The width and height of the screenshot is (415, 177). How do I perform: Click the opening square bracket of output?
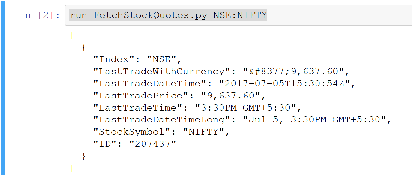point(72,35)
